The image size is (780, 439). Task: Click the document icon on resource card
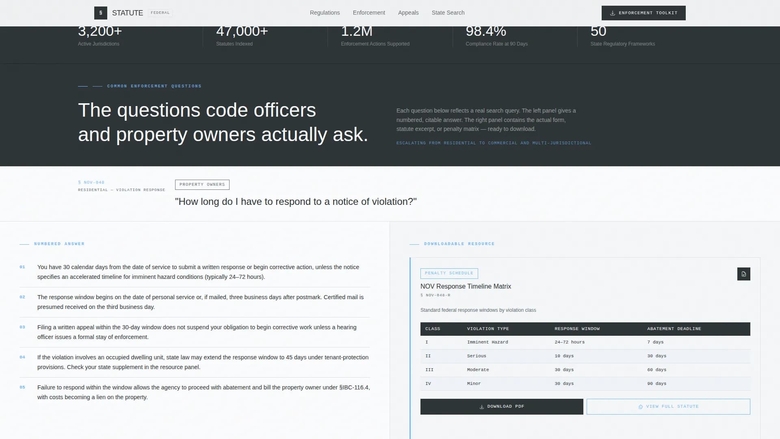[x=743, y=274]
